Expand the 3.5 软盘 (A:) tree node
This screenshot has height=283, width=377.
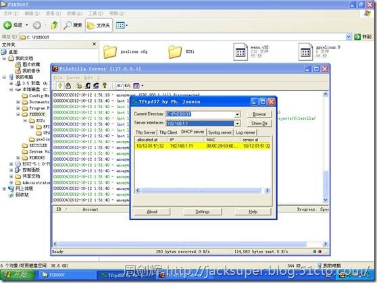point(11,84)
